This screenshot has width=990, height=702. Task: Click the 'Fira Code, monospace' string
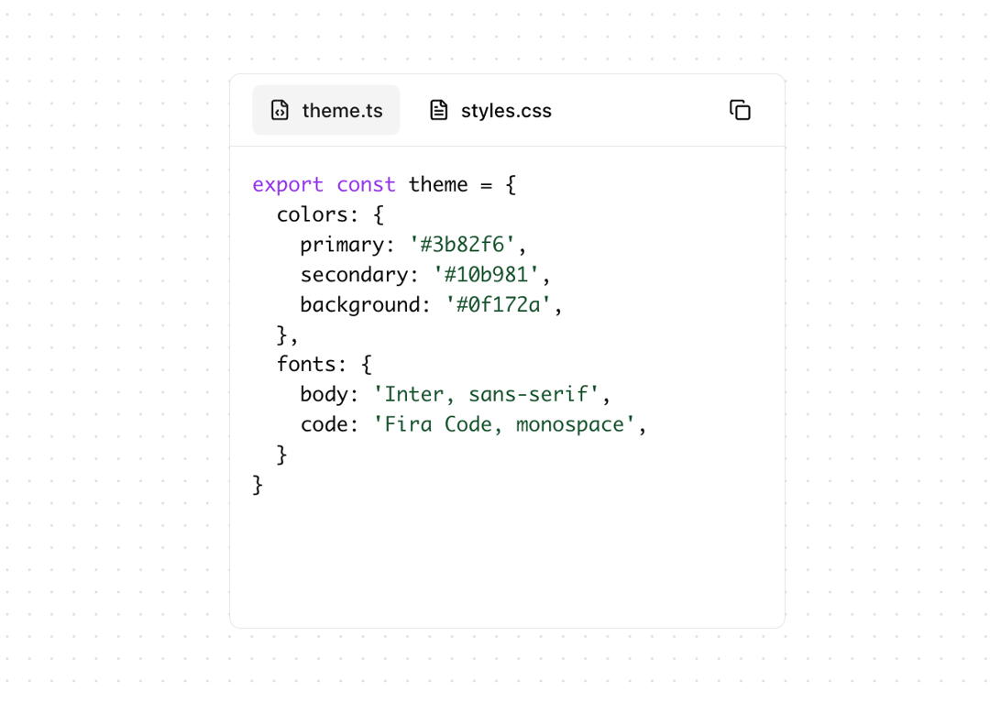[504, 424]
